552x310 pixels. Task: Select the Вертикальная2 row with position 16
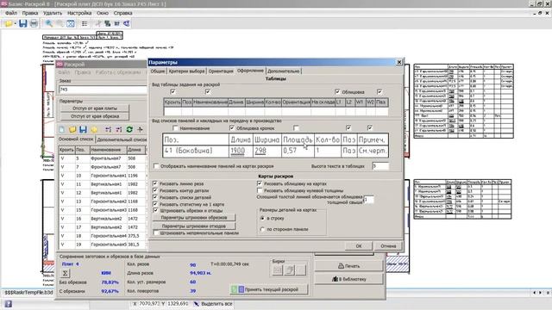(x=103, y=219)
